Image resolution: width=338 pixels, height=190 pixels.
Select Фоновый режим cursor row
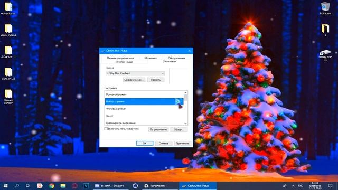click(144, 109)
